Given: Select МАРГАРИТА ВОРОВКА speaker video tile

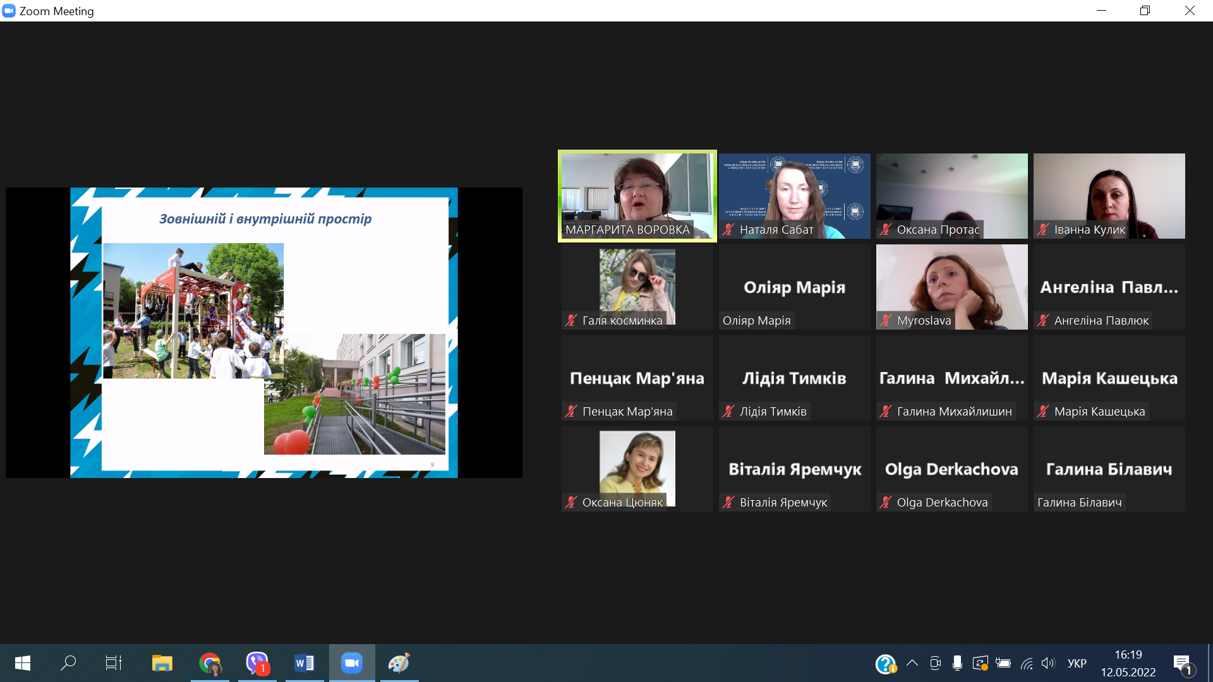Looking at the screenshot, I should (637, 196).
